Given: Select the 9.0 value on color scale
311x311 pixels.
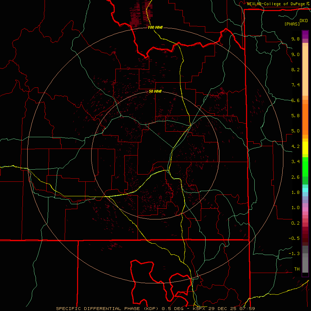Looking at the screenshot, I should (295, 54).
